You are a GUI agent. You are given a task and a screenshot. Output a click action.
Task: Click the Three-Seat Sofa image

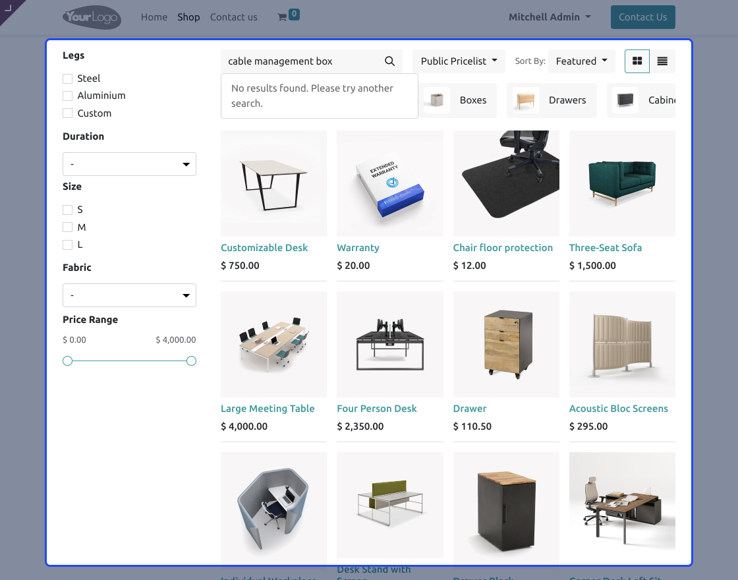(x=622, y=184)
